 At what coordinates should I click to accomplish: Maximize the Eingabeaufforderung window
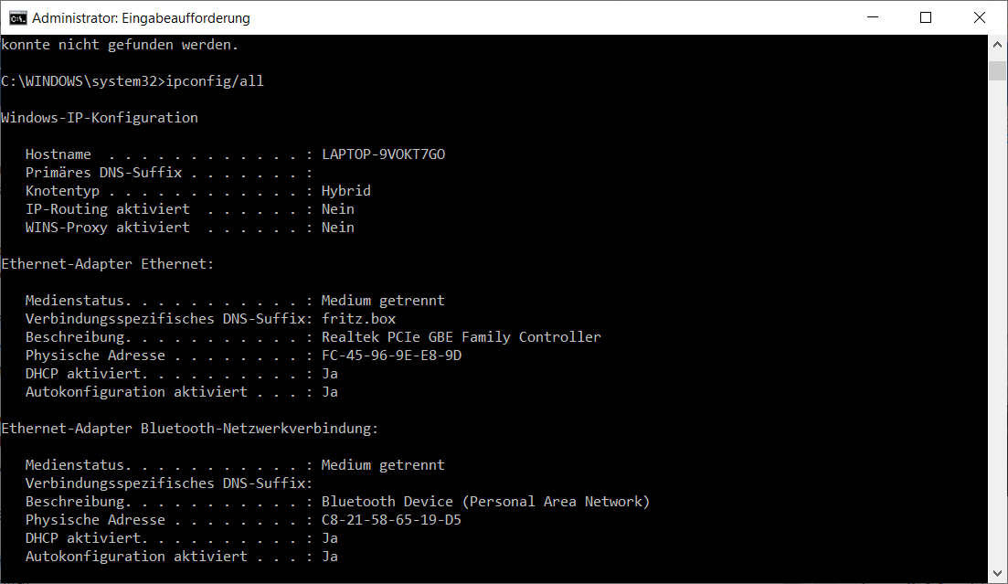[x=926, y=17]
